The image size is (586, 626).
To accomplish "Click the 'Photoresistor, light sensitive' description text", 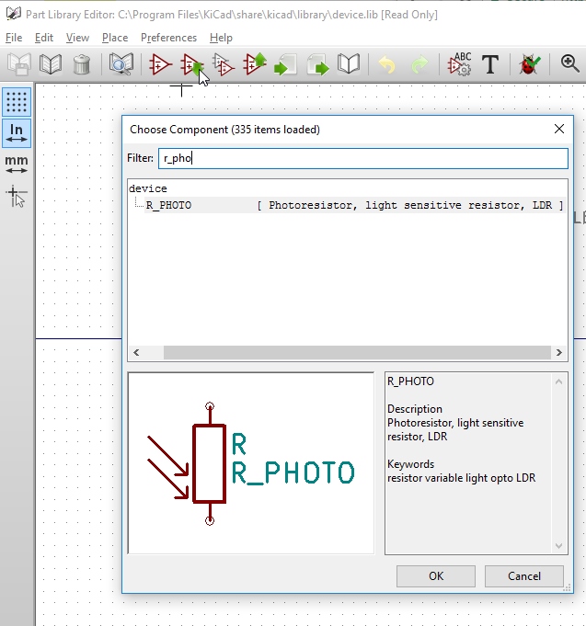I will point(455,423).
